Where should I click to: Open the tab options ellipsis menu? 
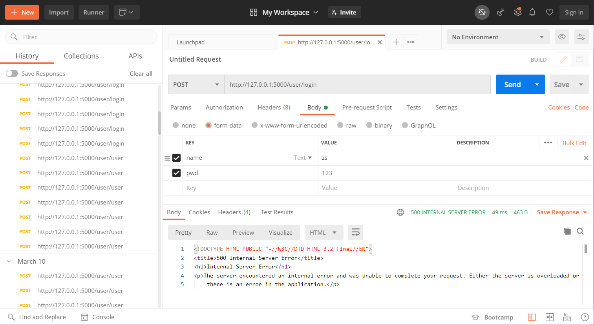click(411, 42)
